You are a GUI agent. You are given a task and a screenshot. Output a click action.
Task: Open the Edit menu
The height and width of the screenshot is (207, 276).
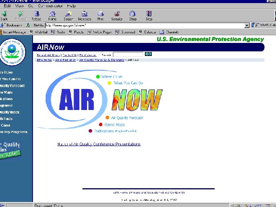[x=7, y=6]
